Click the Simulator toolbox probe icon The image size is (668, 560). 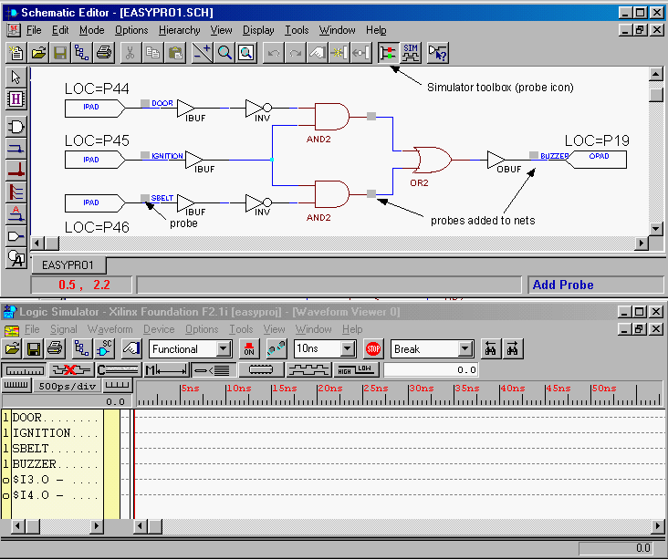click(x=388, y=52)
